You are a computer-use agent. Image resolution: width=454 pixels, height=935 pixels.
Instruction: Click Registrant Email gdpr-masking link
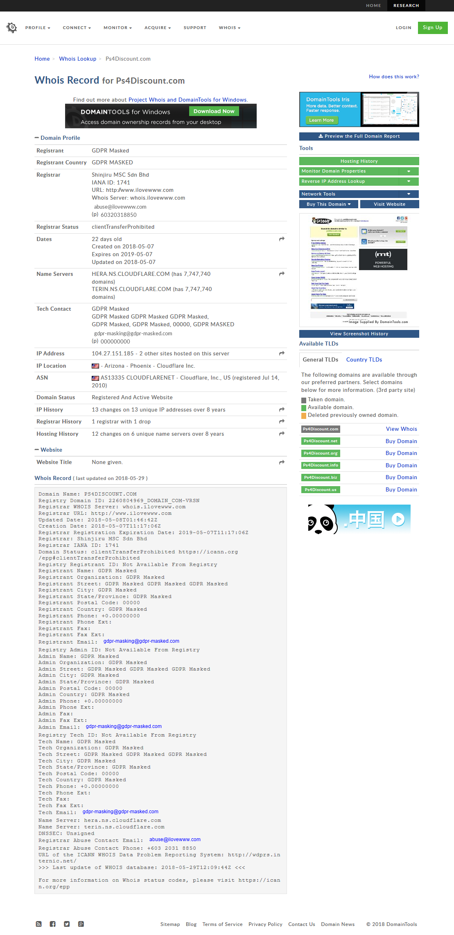point(141,641)
